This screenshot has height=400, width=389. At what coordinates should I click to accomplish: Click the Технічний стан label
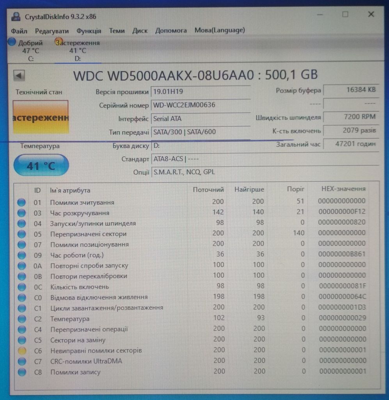pos(39,92)
